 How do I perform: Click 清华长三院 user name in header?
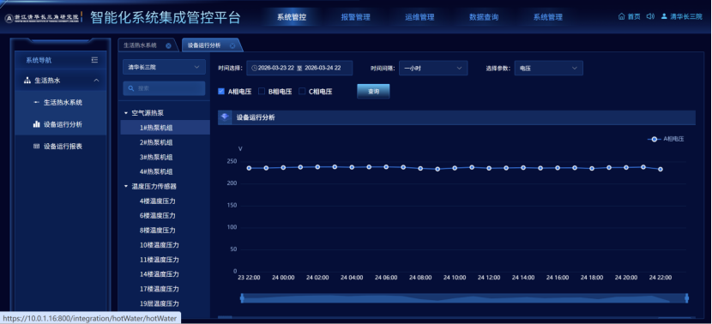[685, 16]
